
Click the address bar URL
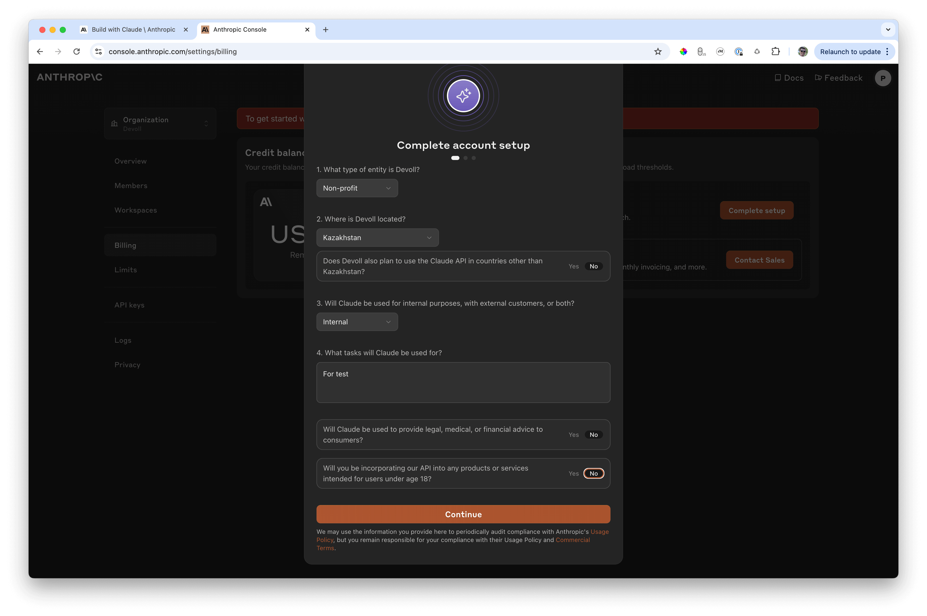[173, 52]
